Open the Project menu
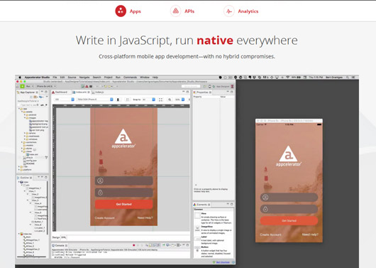Image resolution: width=376 pixels, height=268 pixels. (x=108, y=77)
